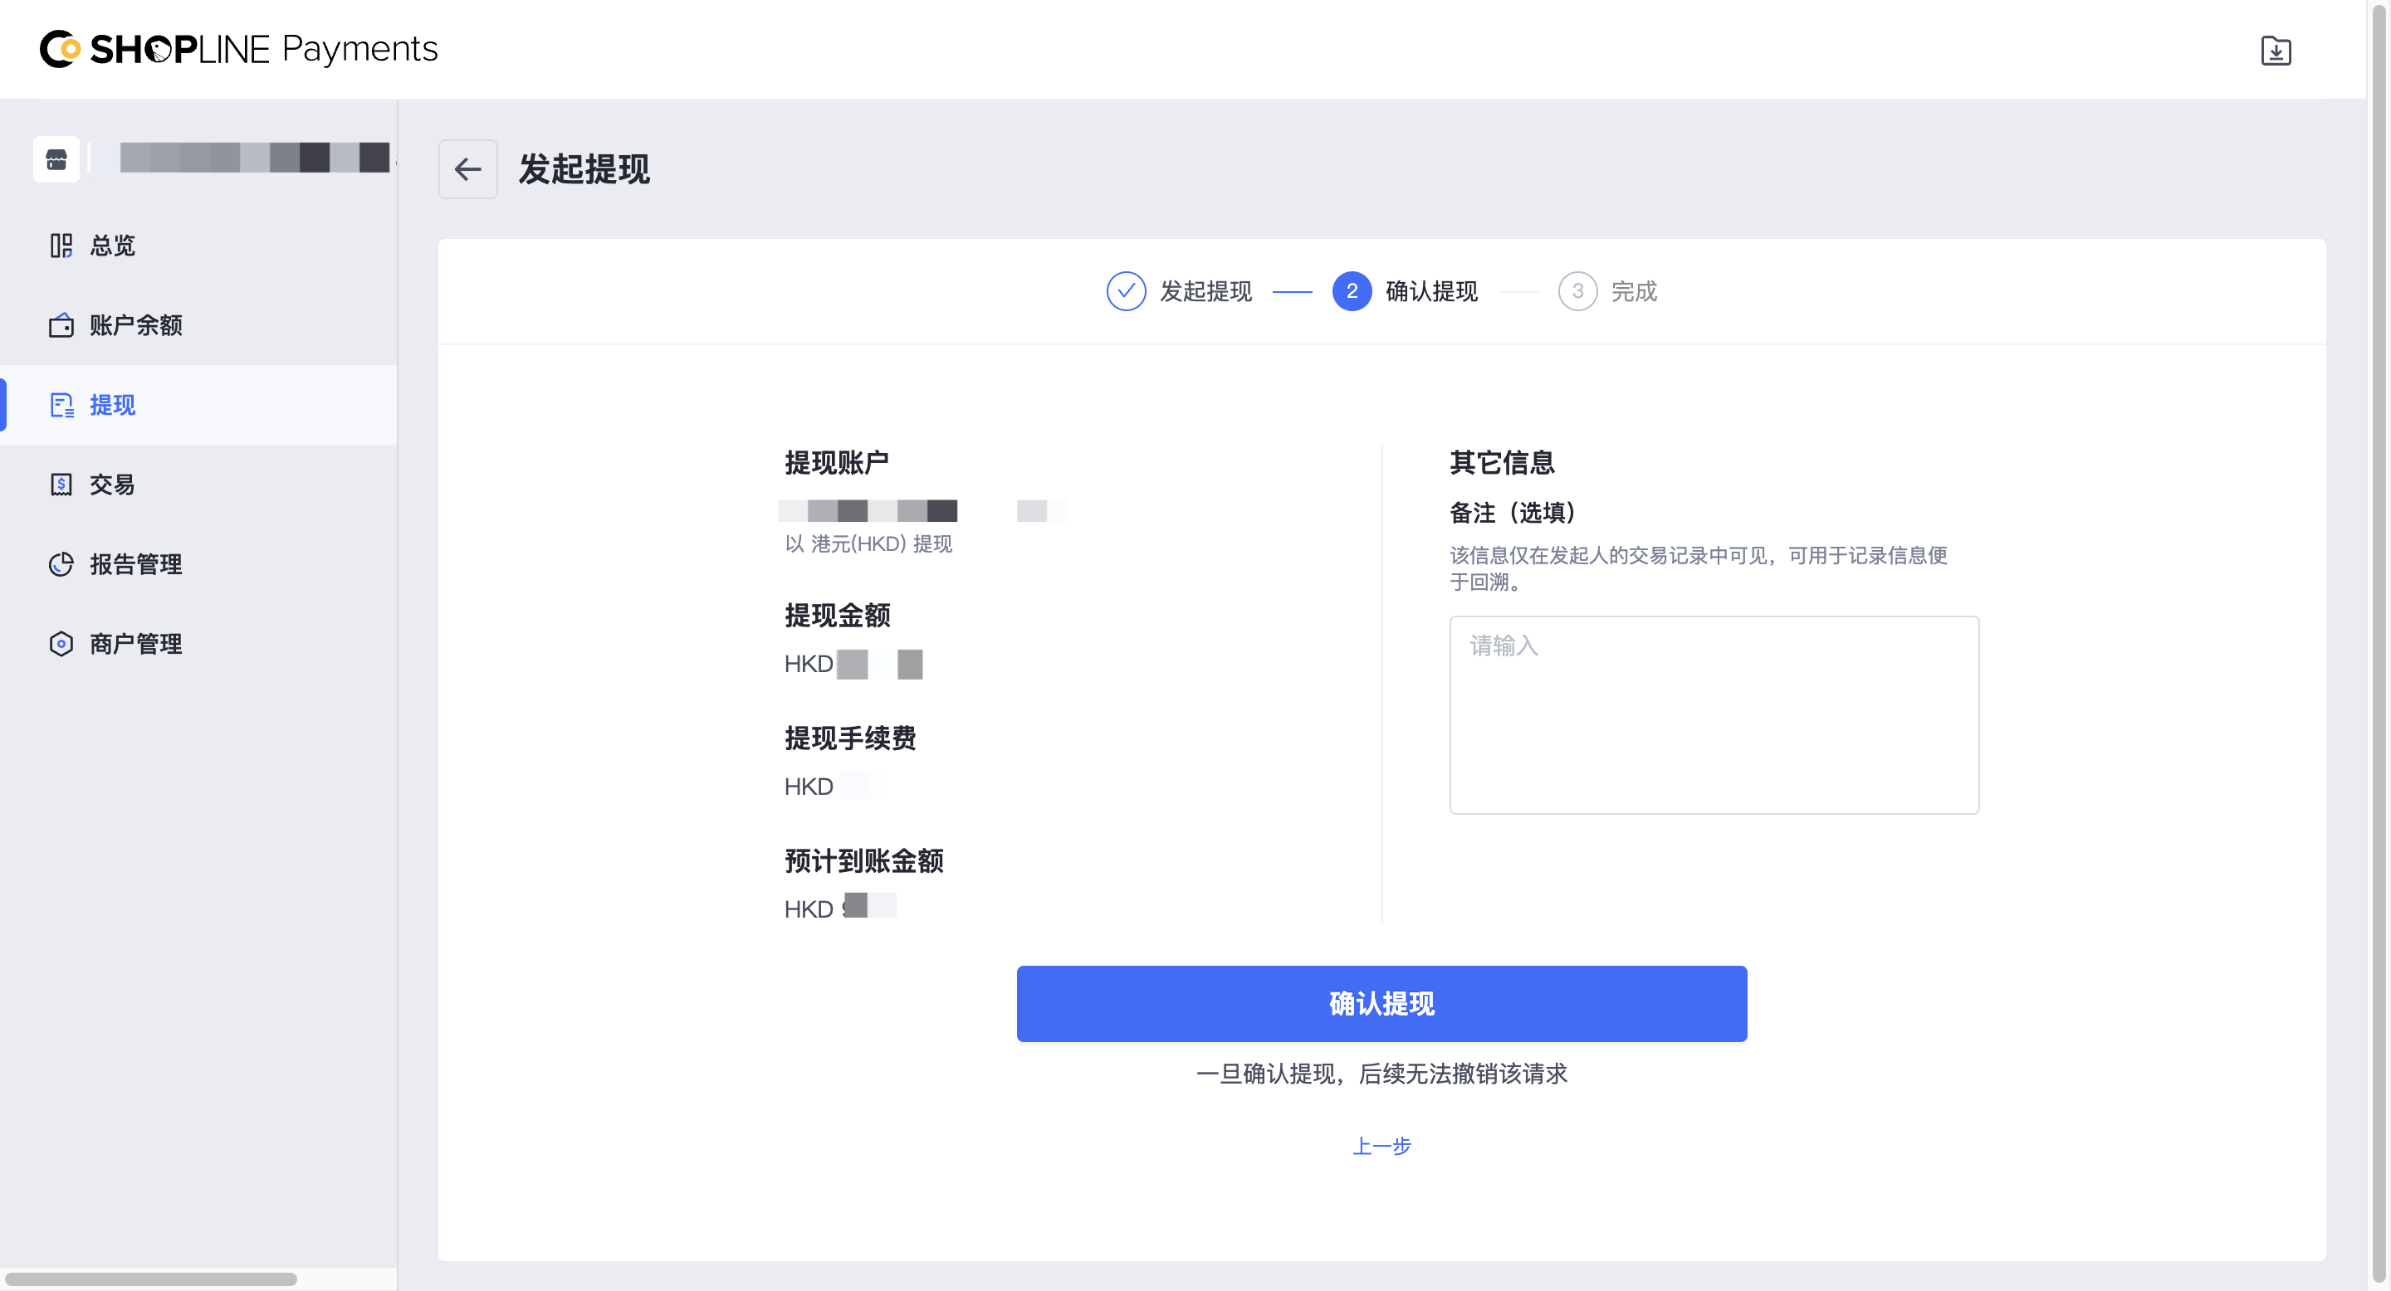Open the download center icon
Viewport: 2391px width, 1291px height.
pyautogui.click(x=2275, y=50)
